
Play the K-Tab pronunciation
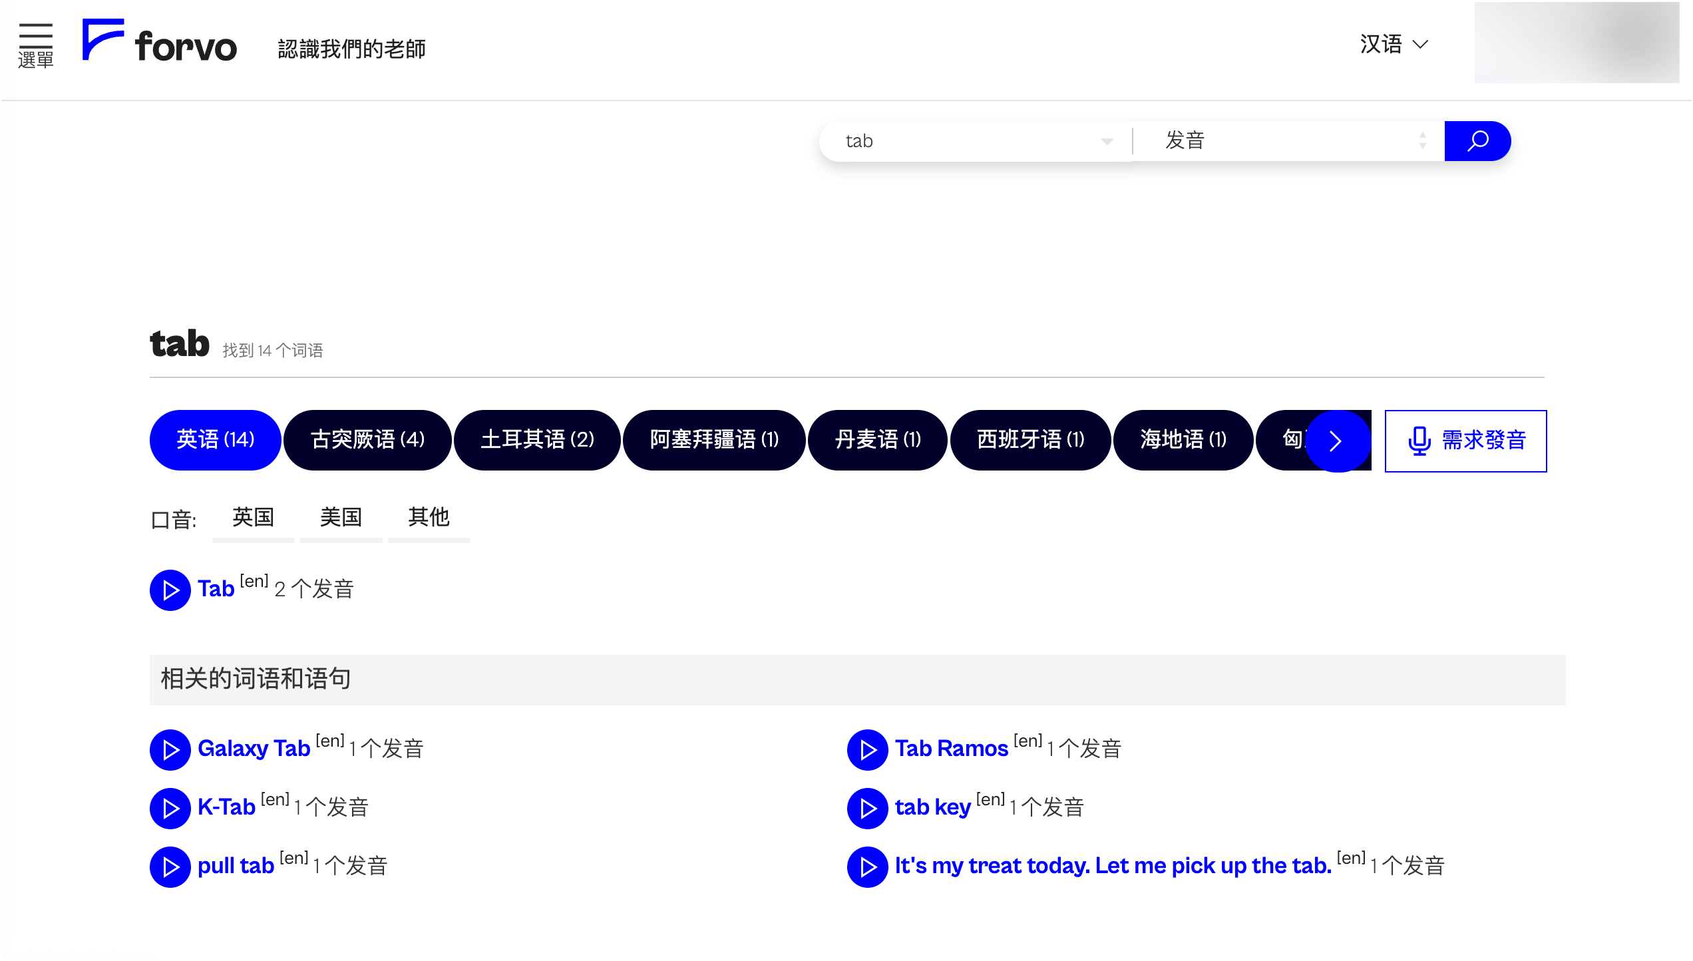click(x=170, y=809)
